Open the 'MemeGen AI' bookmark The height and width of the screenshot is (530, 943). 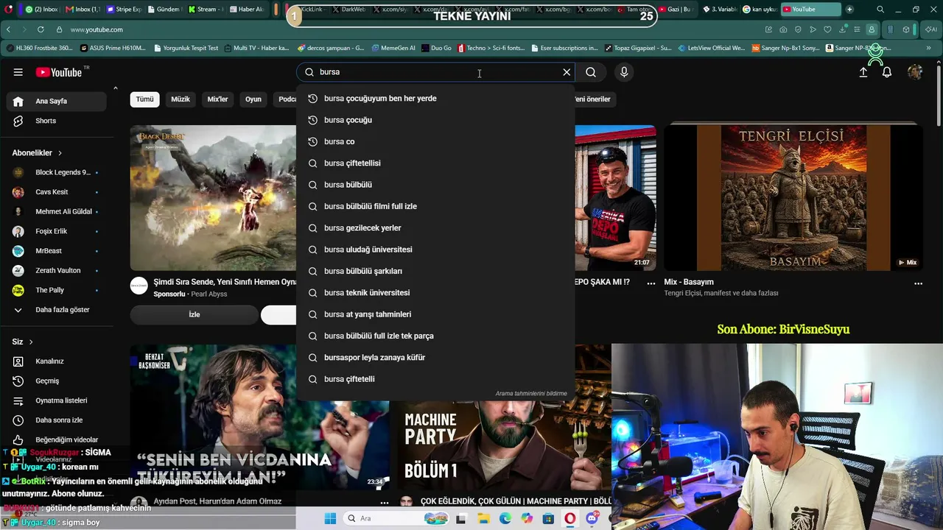pyautogui.click(x=393, y=48)
